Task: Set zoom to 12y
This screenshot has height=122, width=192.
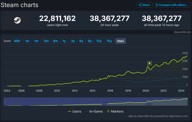Action: 99,41
